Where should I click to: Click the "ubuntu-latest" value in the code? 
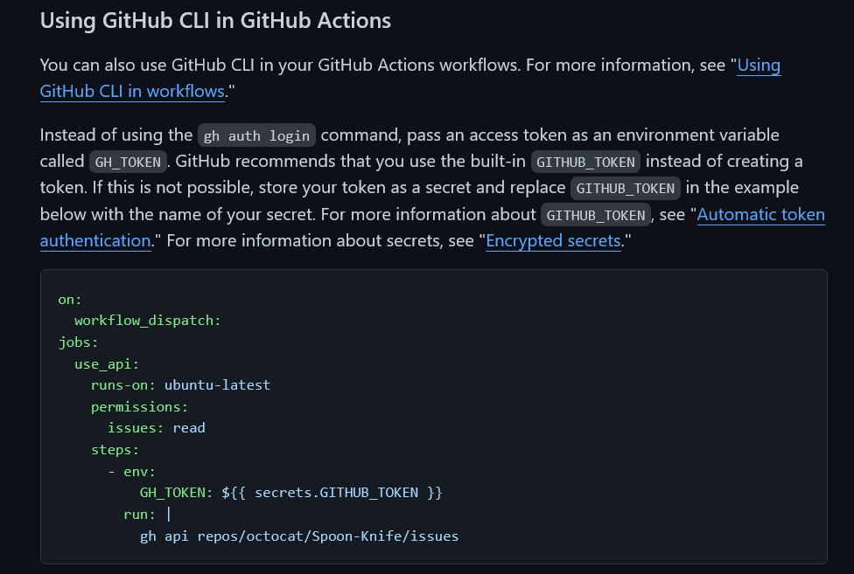click(217, 384)
